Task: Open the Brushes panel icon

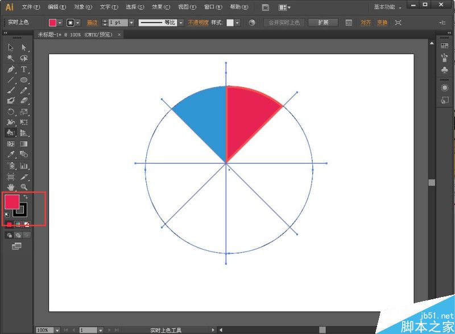Action: pyautogui.click(x=444, y=57)
